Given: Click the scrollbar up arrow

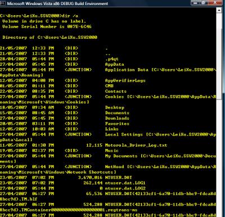Looking at the screenshot, I should click(219, 10).
